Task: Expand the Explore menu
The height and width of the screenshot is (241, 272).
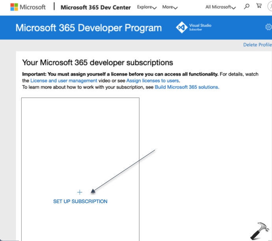Action: click(147, 7)
